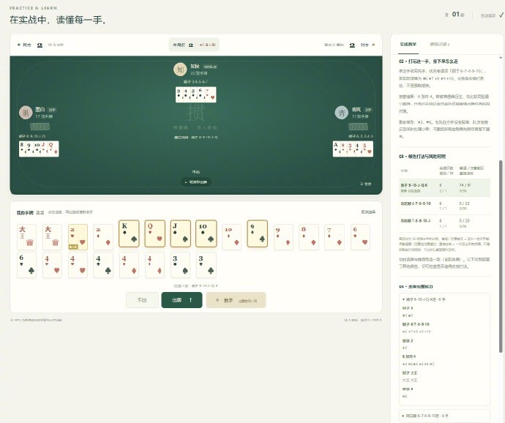Open the 牌局记录 tab
Image resolution: width=505 pixels, height=423 pixels.
coord(440,45)
